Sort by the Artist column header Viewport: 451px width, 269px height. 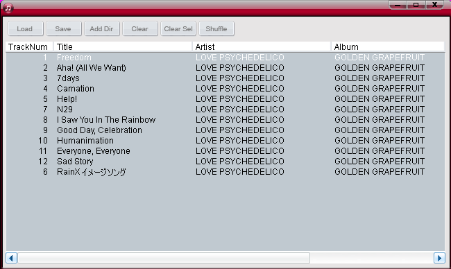pos(262,47)
